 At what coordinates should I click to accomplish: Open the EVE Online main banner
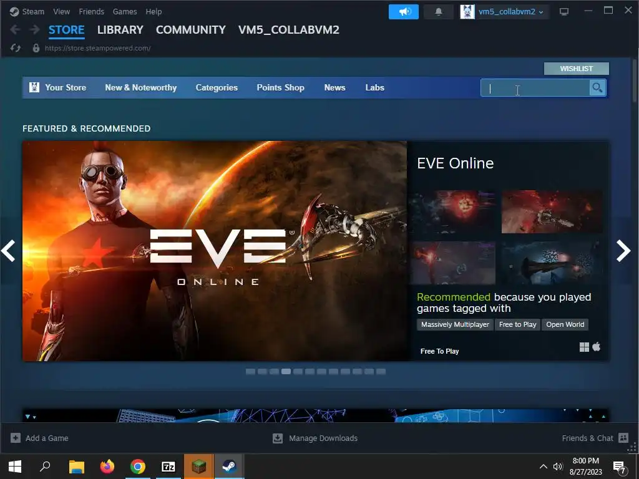(215, 251)
